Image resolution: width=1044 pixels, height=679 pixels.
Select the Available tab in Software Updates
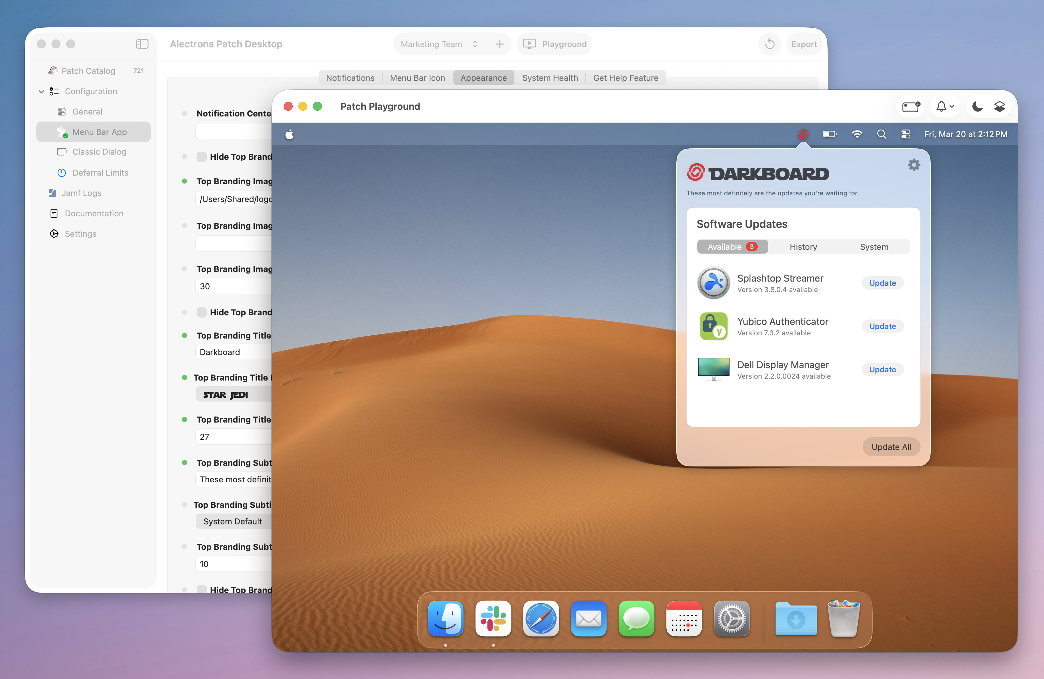[x=732, y=247]
